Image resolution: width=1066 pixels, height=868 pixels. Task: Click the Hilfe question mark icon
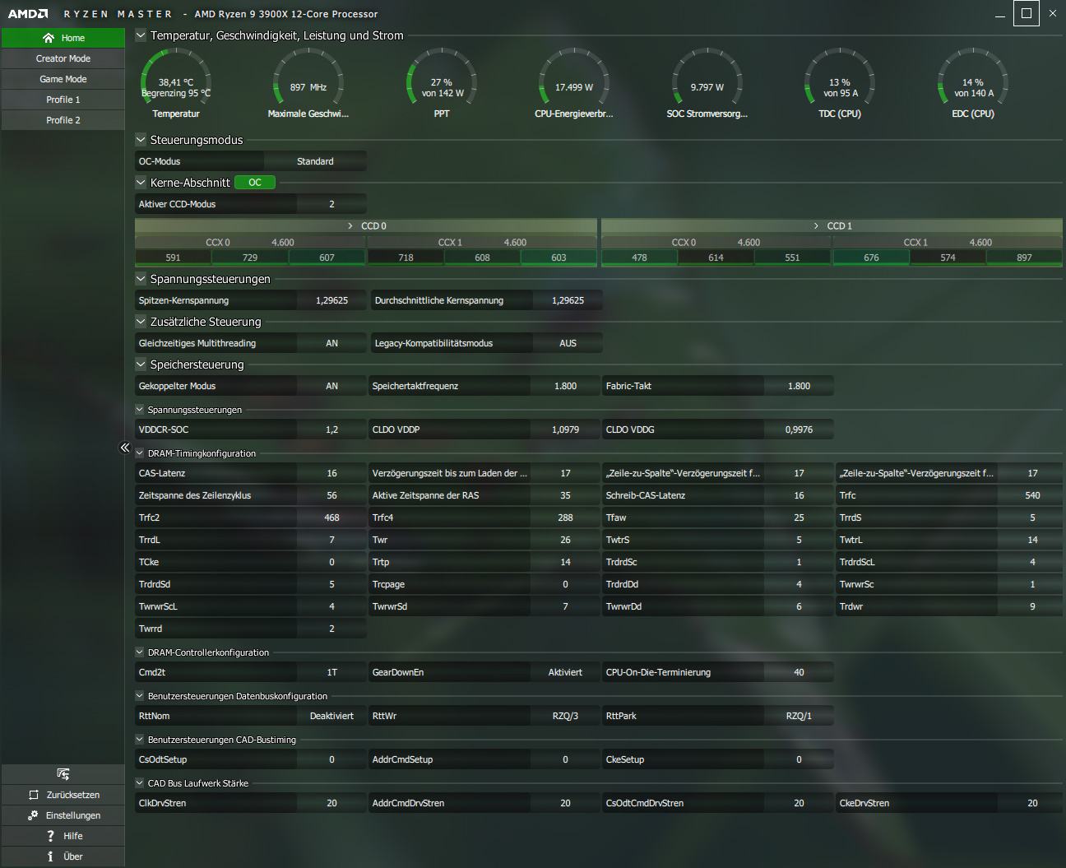(51, 836)
